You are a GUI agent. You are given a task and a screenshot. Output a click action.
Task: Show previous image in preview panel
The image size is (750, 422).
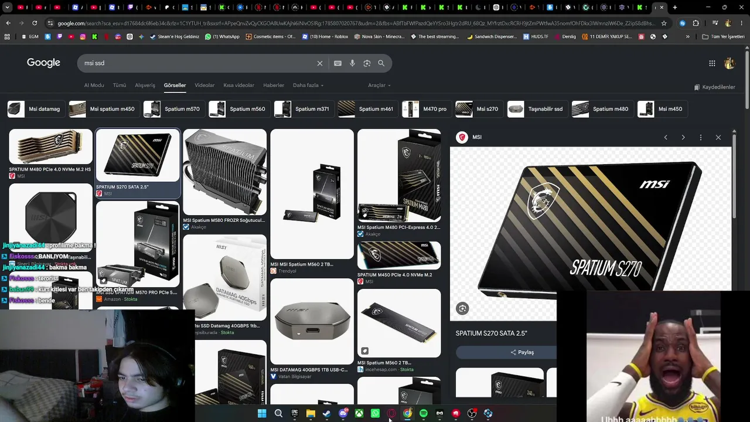(666, 137)
